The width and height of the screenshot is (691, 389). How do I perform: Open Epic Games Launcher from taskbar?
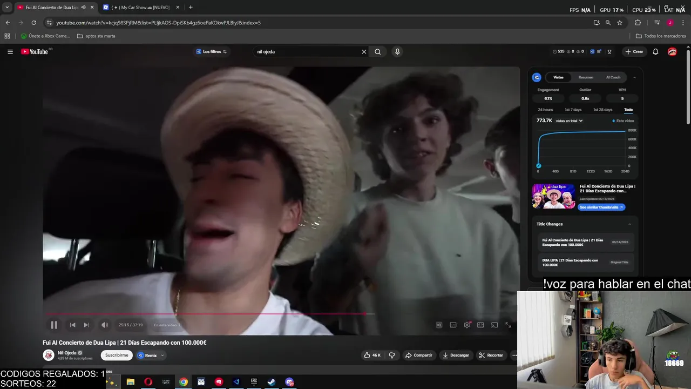click(x=254, y=382)
